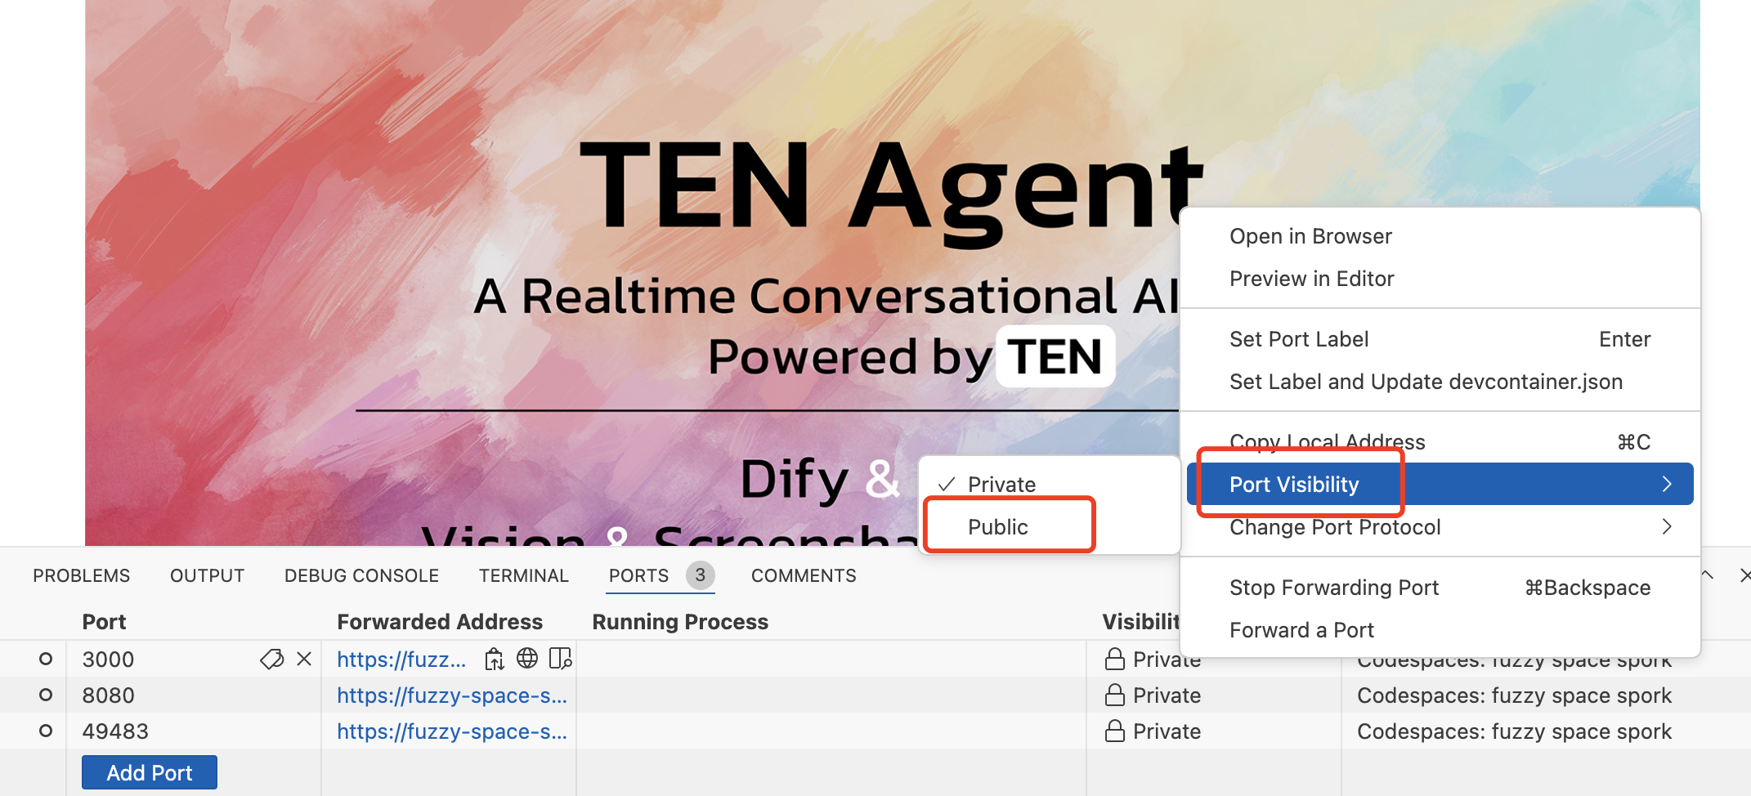Expand the Change Port Protocol submenu
This screenshot has height=796, width=1751.
tap(1440, 527)
